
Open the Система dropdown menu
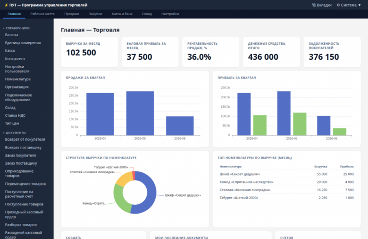349,5
